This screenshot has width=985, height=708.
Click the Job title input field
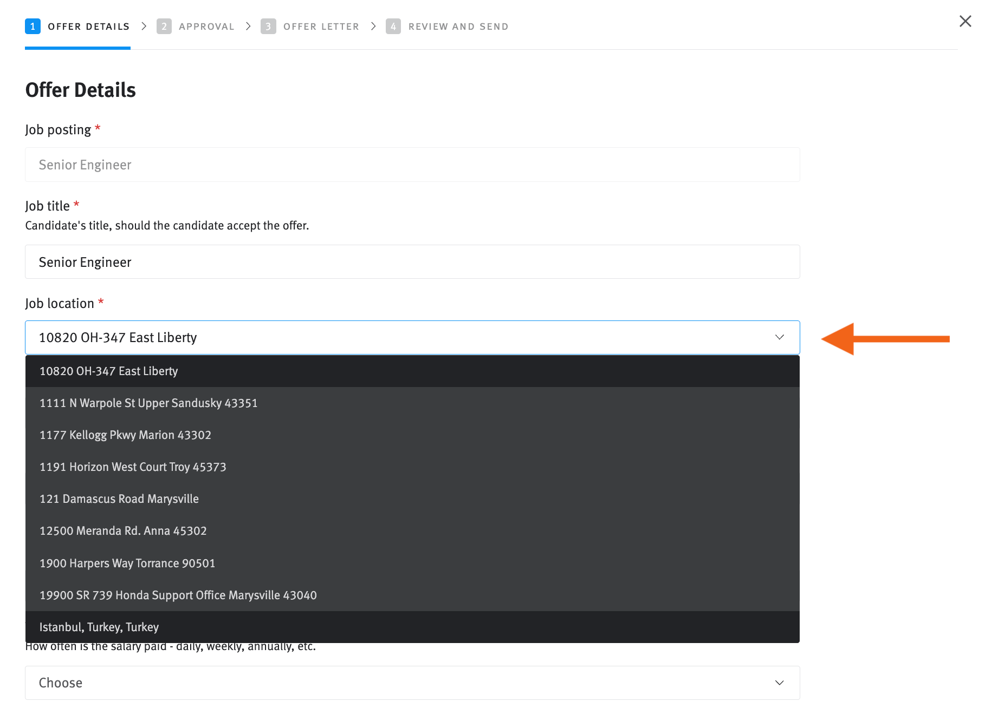point(412,262)
